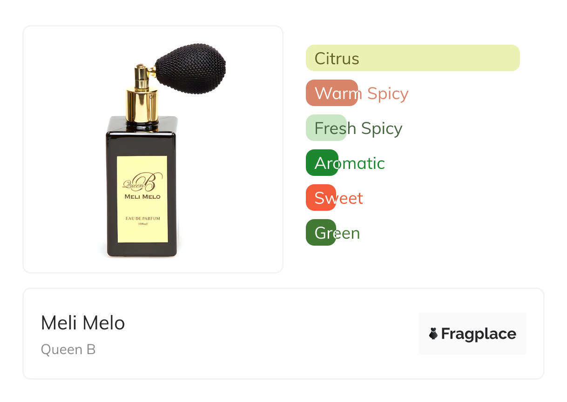Click the Fragplace perfume bottle logo icon
The height and width of the screenshot is (402, 567).
(433, 334)
